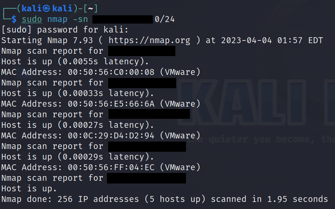The image size is (335, 209).
Task: Click the tilde directory in the prompt
Action: (91, 8)
